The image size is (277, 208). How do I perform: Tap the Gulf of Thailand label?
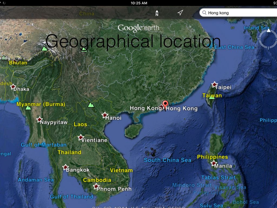(72, 197)
